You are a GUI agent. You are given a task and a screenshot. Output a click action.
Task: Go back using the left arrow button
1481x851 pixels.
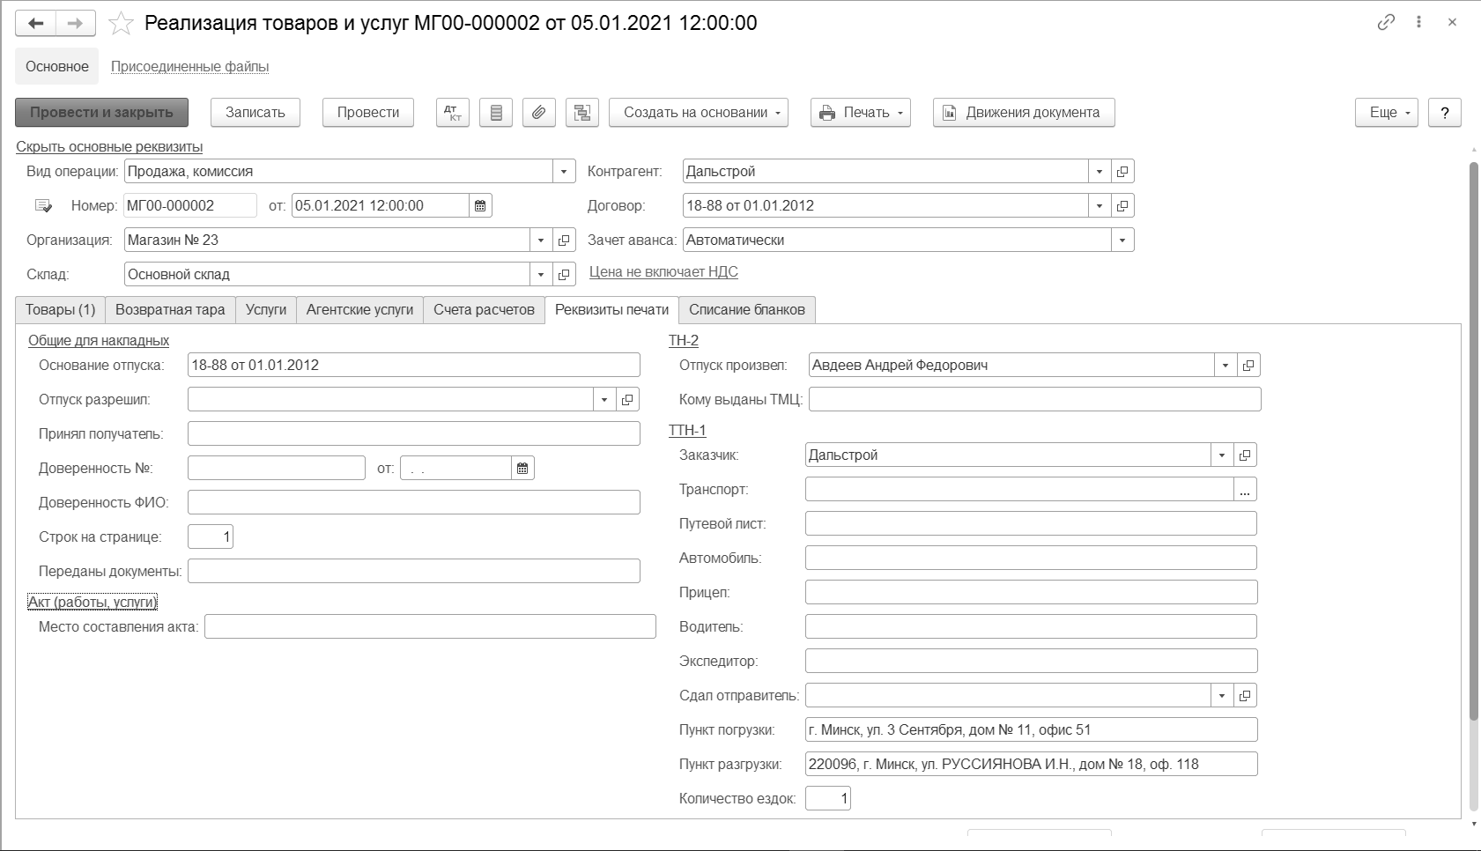click(36, 24)
